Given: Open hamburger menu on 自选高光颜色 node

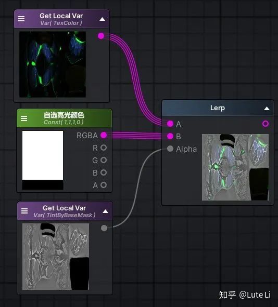Looking at the screenshot, I should 24,118.
